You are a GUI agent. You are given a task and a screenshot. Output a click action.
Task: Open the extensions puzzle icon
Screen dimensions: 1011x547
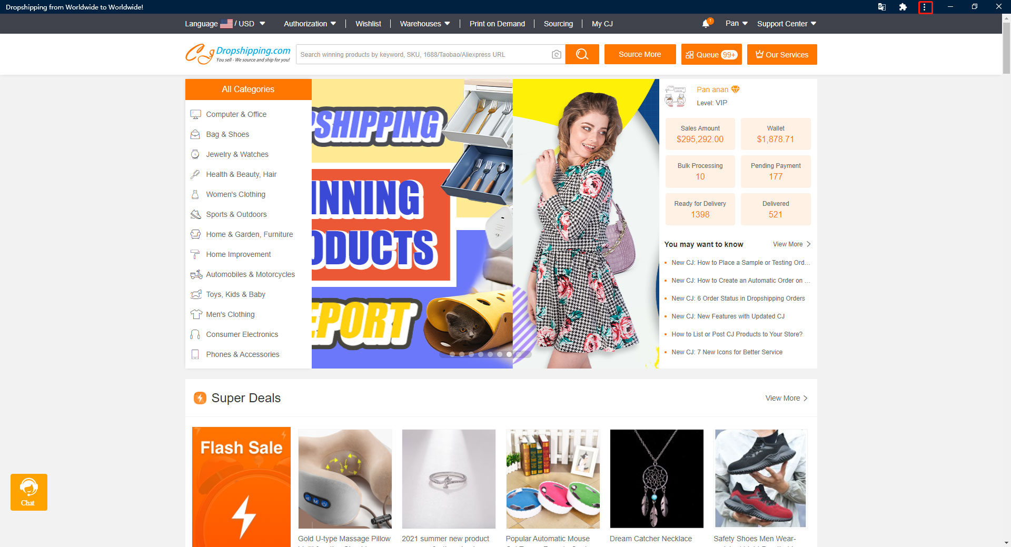pos(904,7)
